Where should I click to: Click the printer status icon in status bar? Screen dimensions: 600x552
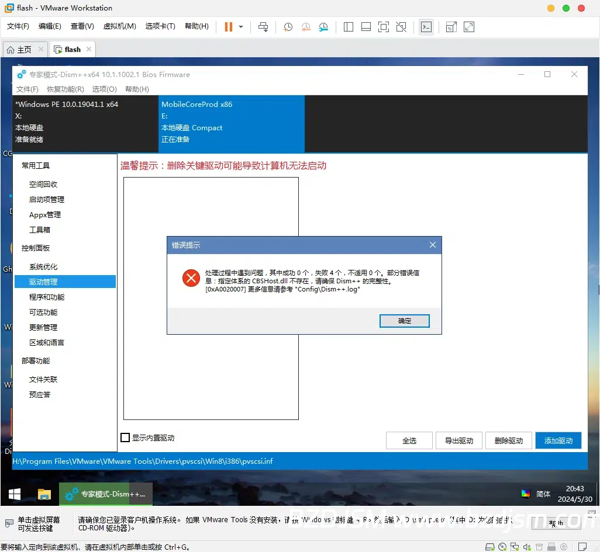coord(539,547)
